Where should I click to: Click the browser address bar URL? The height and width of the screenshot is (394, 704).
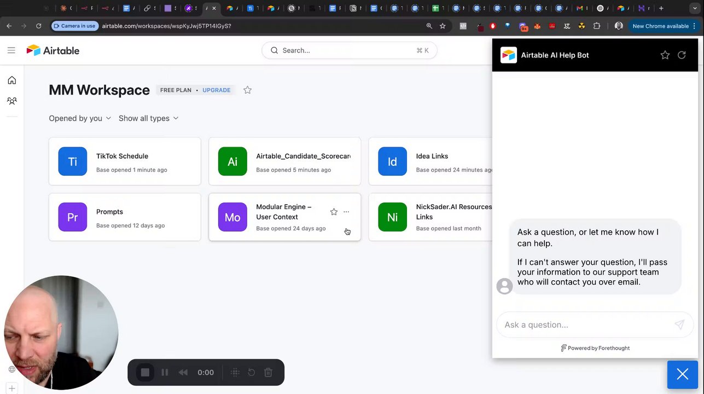166,26
